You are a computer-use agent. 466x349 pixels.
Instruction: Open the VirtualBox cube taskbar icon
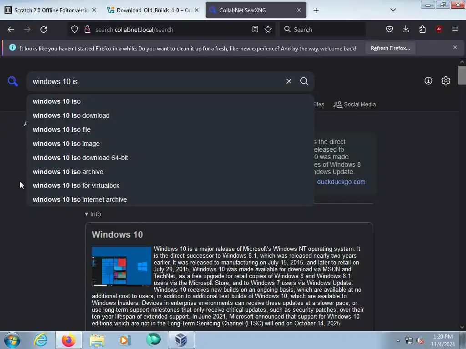tap(181, 340)
